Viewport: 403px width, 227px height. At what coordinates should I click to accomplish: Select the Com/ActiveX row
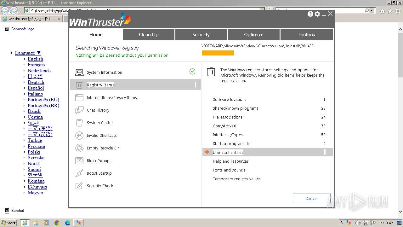268,126
